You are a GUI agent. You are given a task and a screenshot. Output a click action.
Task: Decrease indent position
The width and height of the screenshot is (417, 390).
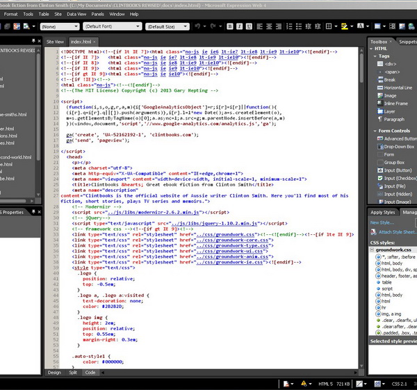click(x=308, y=26)
